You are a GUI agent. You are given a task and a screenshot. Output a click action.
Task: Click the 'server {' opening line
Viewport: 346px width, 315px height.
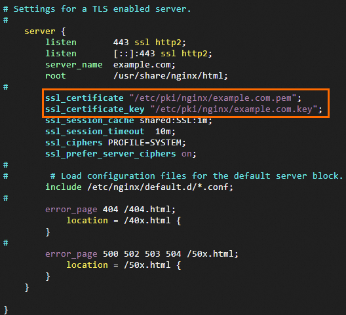click(45, 31)
